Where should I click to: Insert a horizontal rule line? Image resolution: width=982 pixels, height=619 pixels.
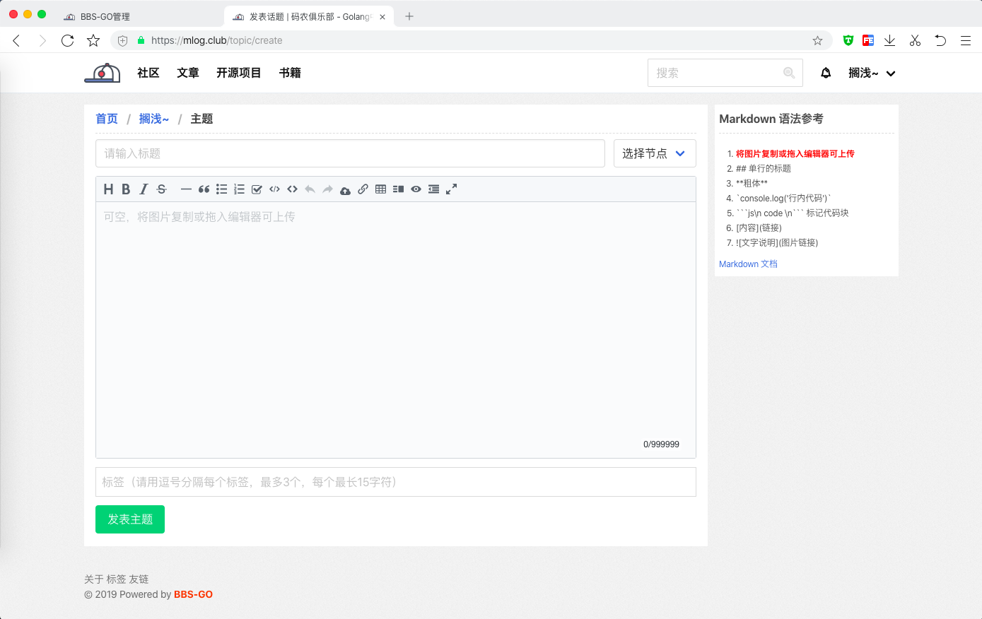click(x=186, y=189)
